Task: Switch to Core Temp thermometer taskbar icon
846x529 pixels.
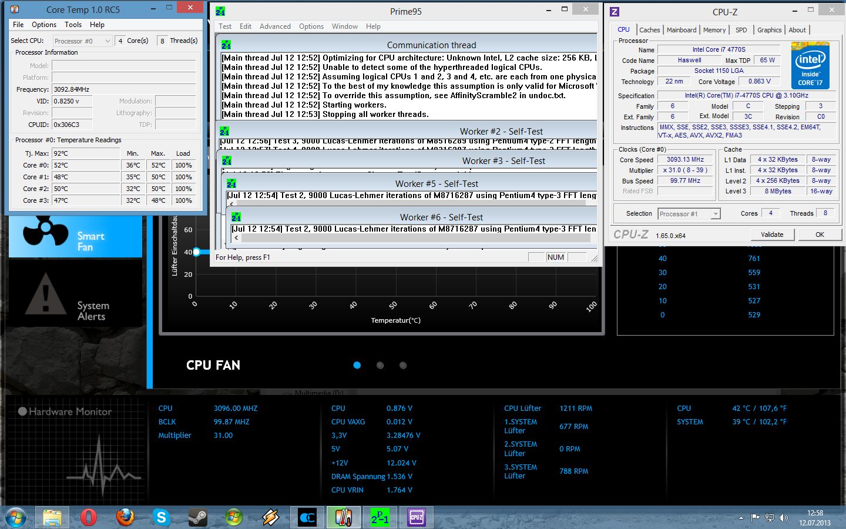Action: 343,517
